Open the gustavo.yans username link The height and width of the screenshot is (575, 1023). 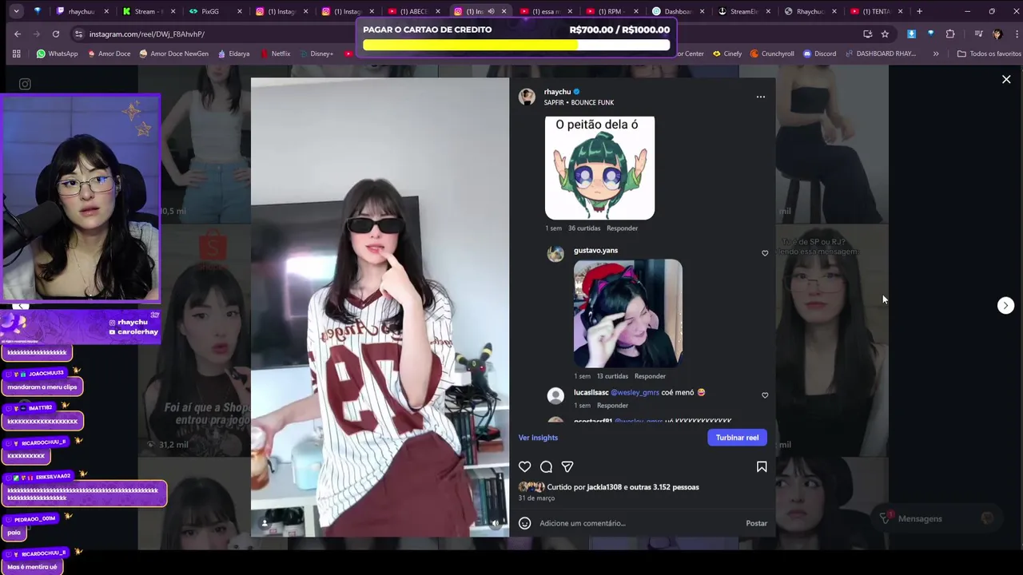click(x=595, y=251)
